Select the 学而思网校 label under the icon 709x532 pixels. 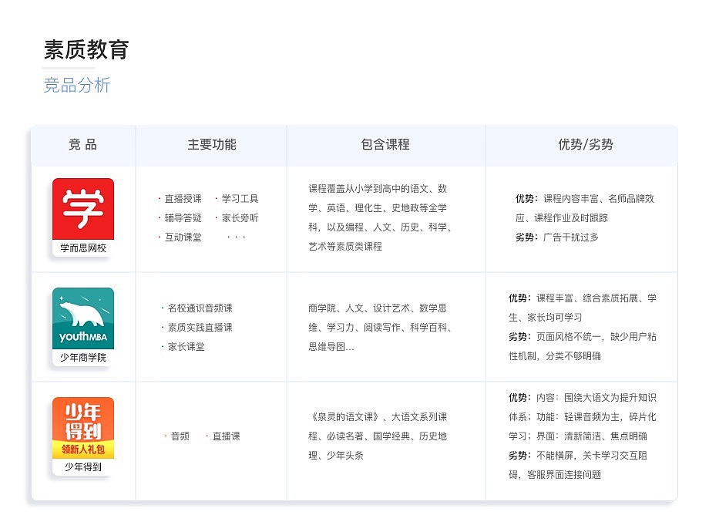pyautogui.click(x=83, y=248)
